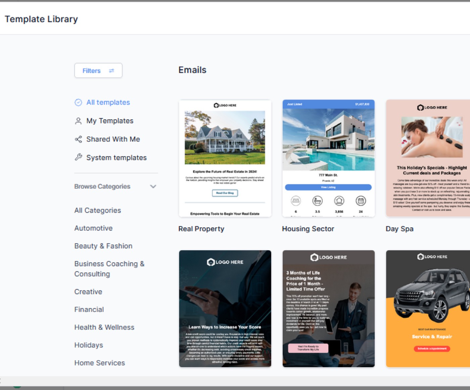Click the Day Spa template title
The image size is (470, 390).
coord(399,229)
